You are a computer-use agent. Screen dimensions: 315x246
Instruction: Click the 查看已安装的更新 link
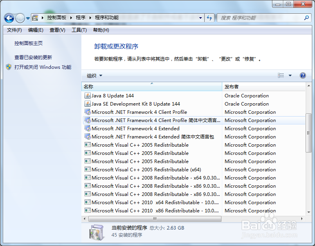(33, 57)
